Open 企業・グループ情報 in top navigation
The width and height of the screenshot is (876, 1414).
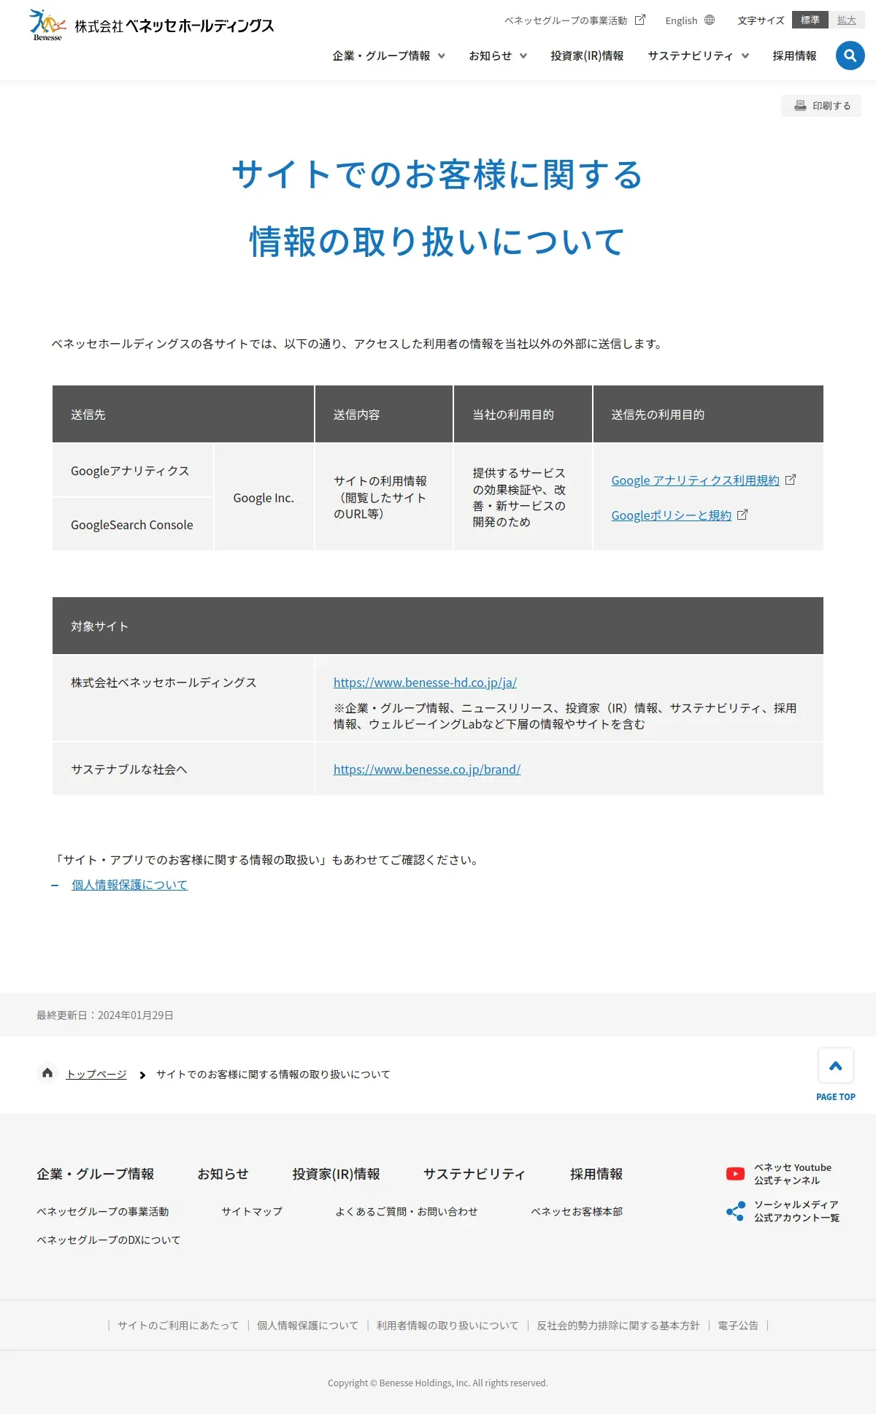click(381, 55)
